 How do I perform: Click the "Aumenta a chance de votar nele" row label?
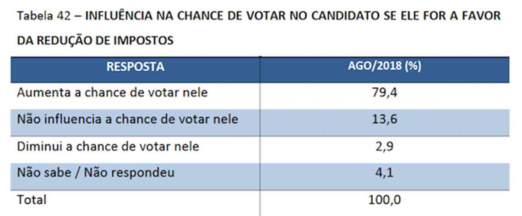[x=112, y=93]
